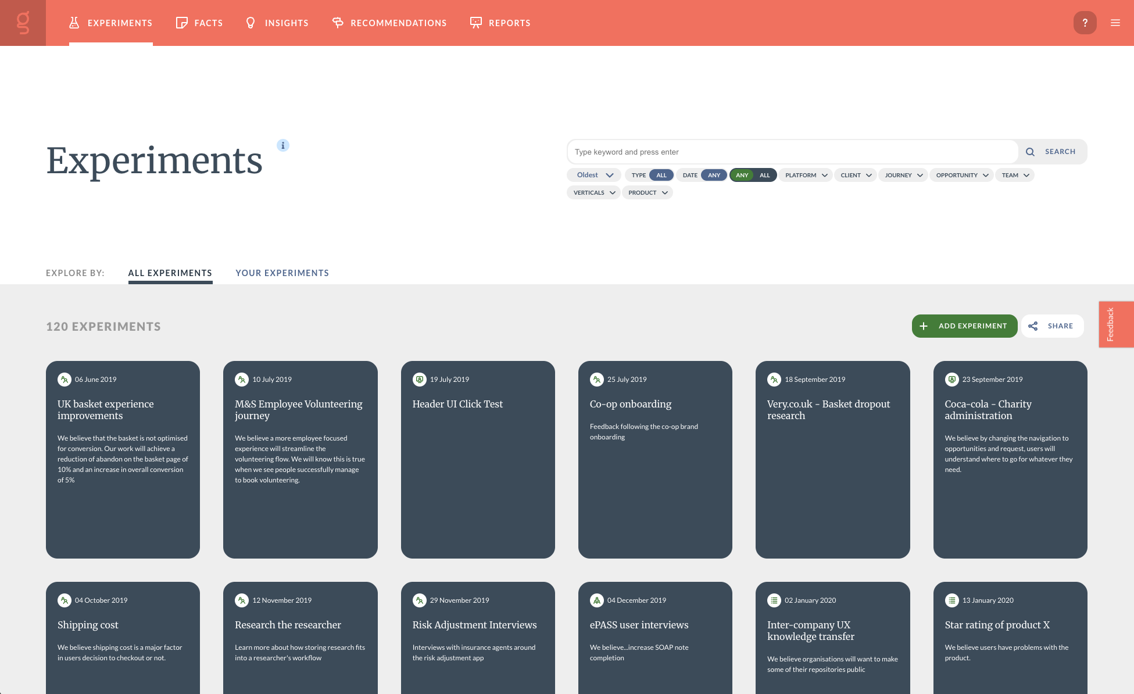Click the help question mark icon
This screenshot has width=1134, height=694.
point(1085,23)
